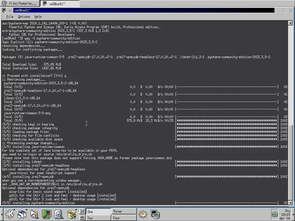
Task: Click the lock session padlock icon
Action: click(x=82, y=218)
